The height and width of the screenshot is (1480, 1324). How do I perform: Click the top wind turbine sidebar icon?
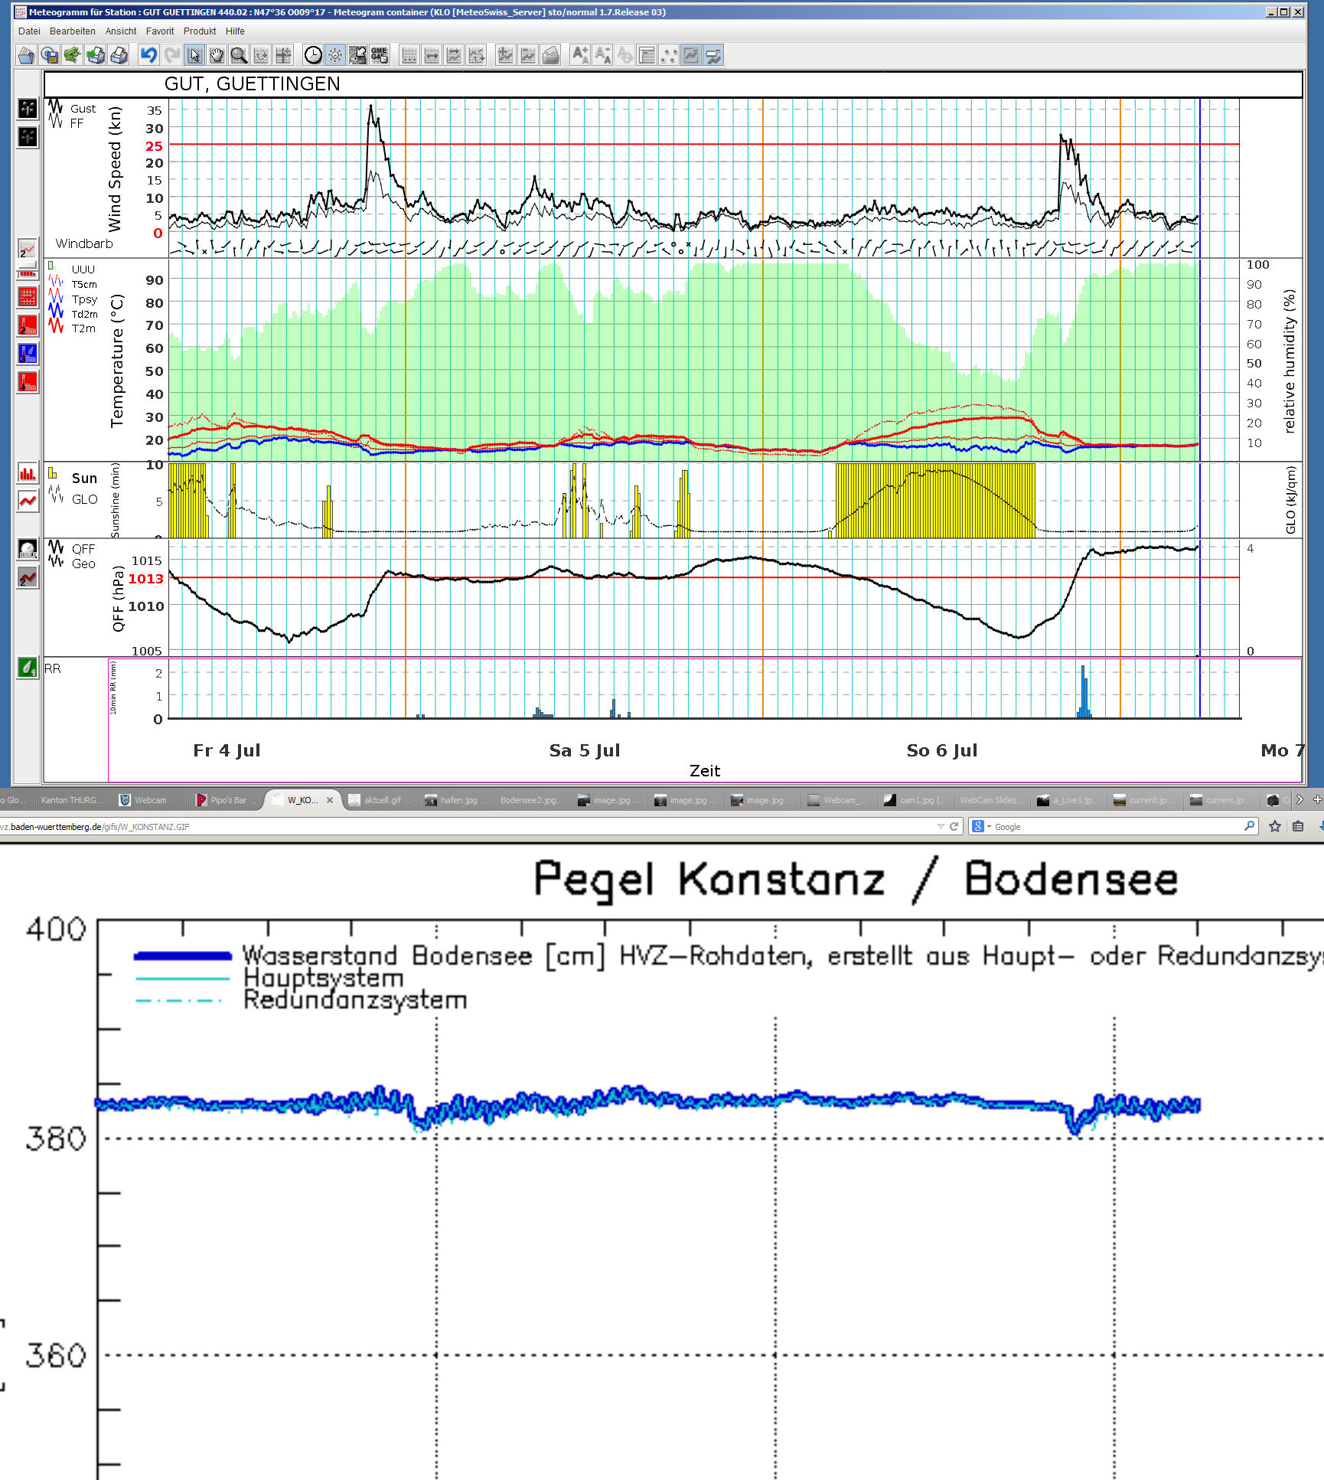tap(28, 108)
